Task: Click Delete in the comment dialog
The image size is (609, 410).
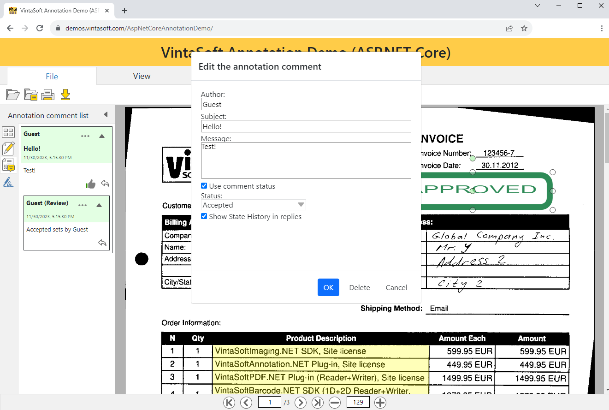Action: click(360, 287)
